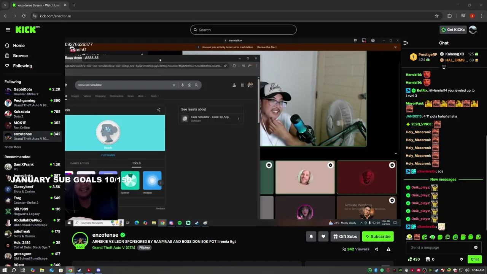The height and width of the screenshot is (274, 487).
Task: Open Task View on the taskbar
Action: point(23,270)
